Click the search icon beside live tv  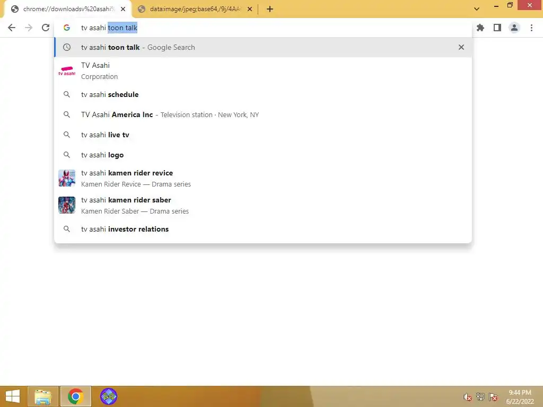click(x=67, y=135)
